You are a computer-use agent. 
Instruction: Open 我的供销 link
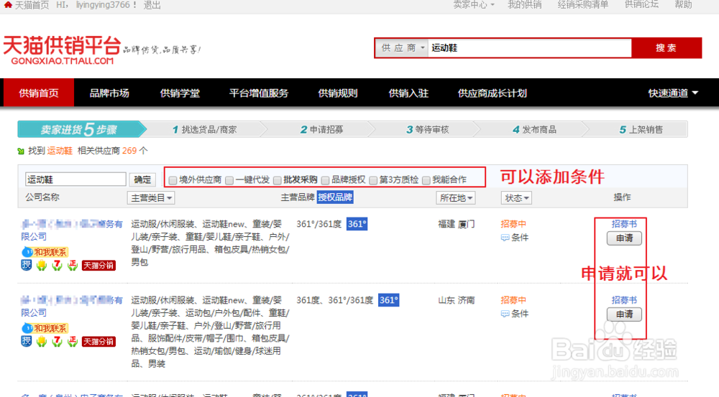tap(525, 4)
